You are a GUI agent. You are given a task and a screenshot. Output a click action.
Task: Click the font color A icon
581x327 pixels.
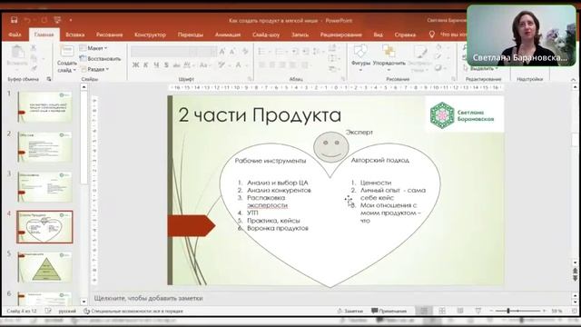(x=239, y=65)
